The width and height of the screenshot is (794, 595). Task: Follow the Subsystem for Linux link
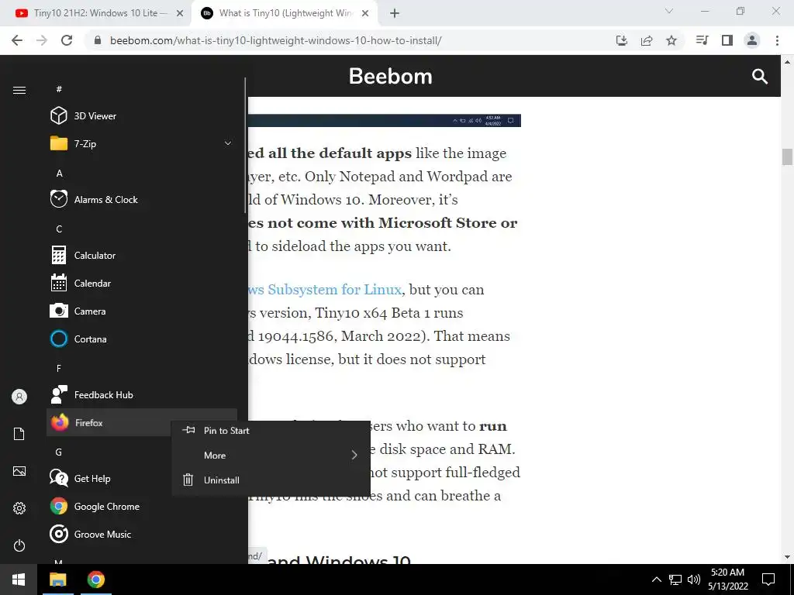(x=325, y=290)
